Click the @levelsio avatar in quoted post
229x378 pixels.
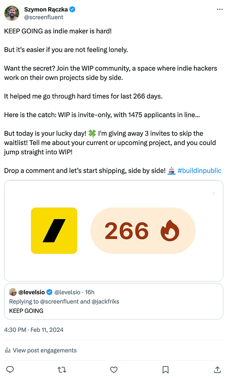coord(13,292)
